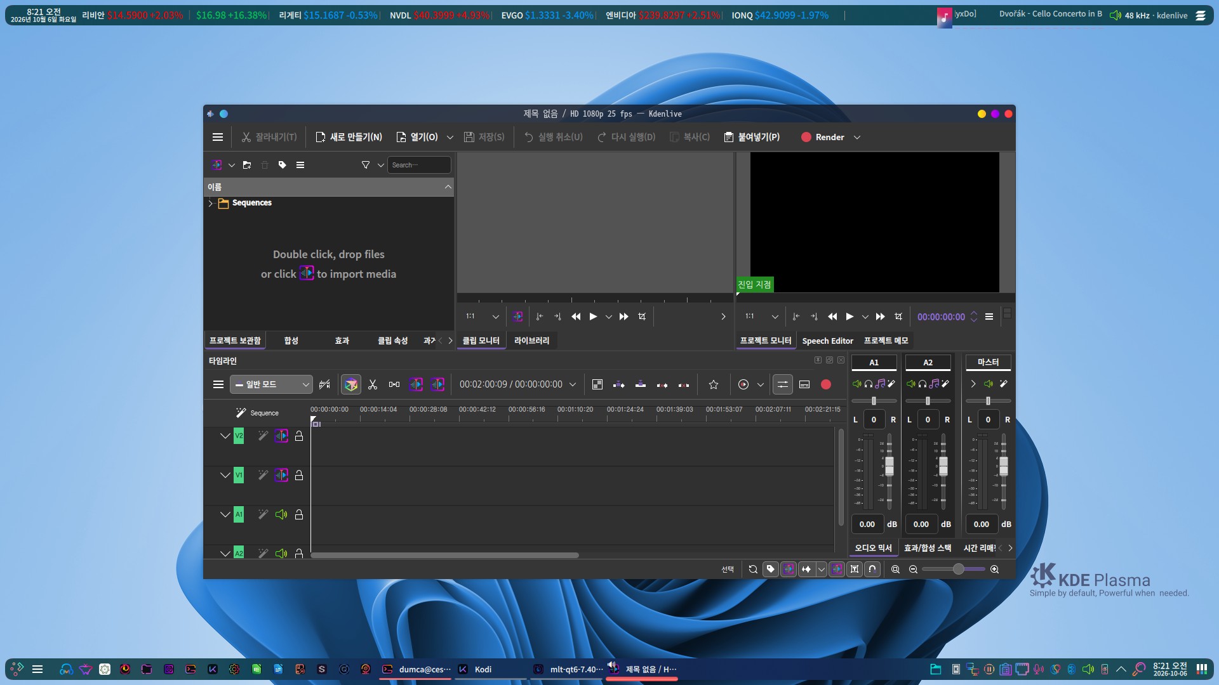Screen dimensions: 1219x685
Task: Open the hamburger menu in main toolbar
Action: coord(218,137)
